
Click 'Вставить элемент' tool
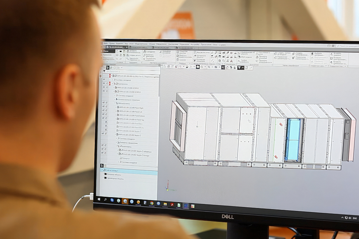tap(336, 55)
